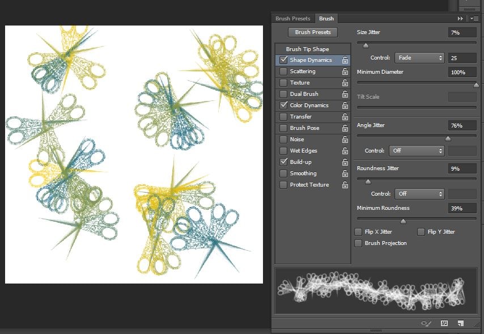
Task: Click the Minimum Roundness slider handle
Action: (403, 221)
